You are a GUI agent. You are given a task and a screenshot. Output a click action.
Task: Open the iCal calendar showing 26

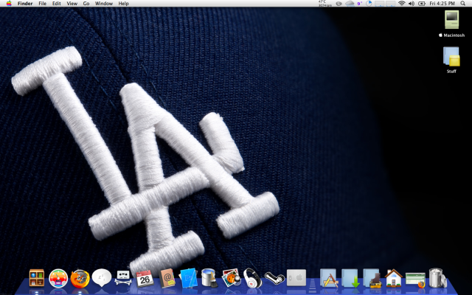(145, 279)
